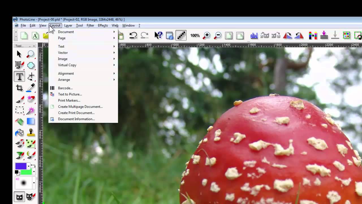Select the clone stamp tool
Screen dimensions: 362x204
point(31,133)
